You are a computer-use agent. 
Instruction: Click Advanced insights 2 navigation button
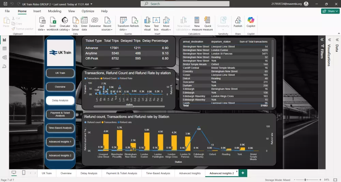pyautogui.click(x=60, y=155)
